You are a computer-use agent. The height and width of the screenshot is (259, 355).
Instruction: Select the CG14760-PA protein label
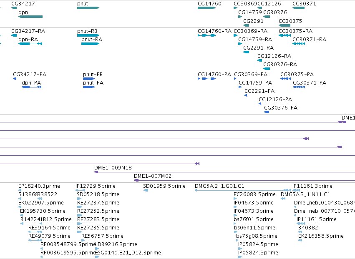[x=214, y=75]
